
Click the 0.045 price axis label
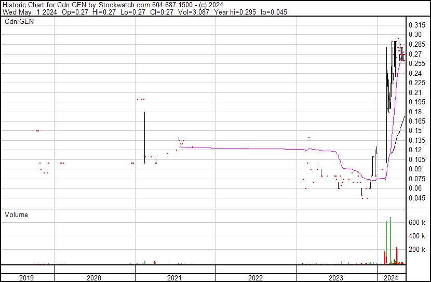(417, 198)
